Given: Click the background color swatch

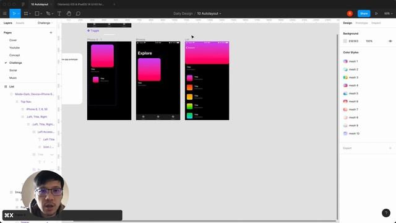Looking at the screenshot, I should [345, 41].
